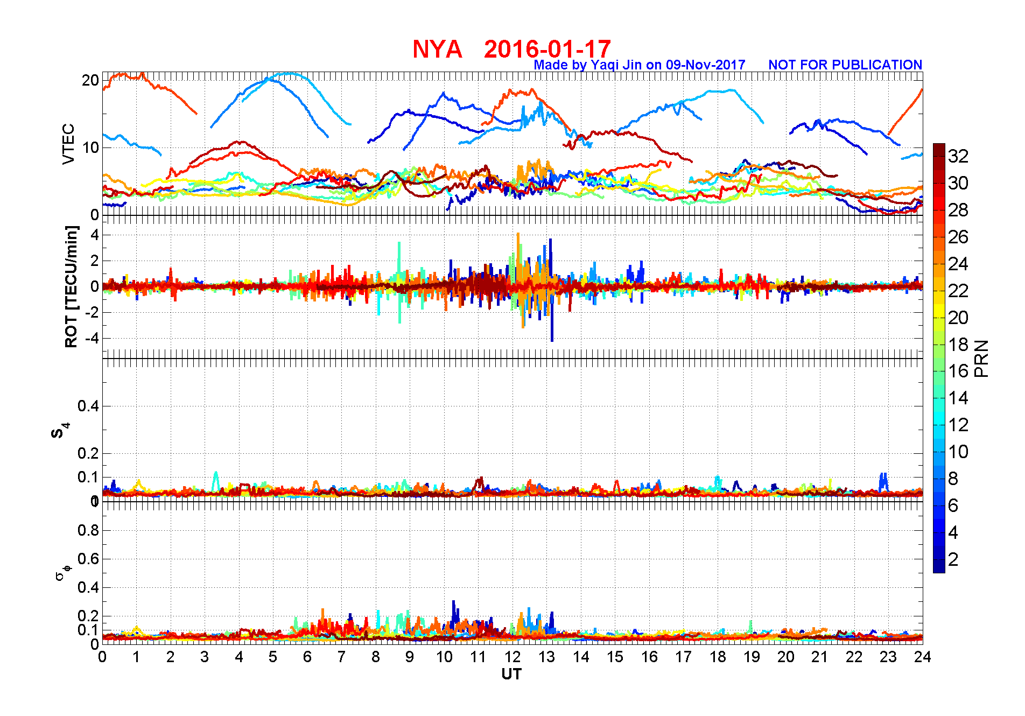1025x716 pixels.
Task: Click the "Made by Yaqi Jin on 09-Nov-2017" credit
Action: click(x=640, y=65)
